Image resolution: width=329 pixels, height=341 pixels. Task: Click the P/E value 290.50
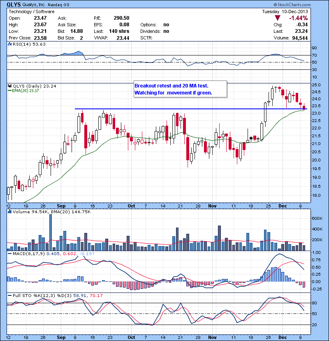[x=121, y=18]
